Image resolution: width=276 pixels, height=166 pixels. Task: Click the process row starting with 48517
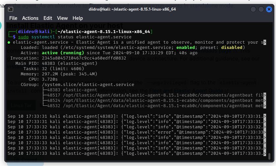pos(155,95)
